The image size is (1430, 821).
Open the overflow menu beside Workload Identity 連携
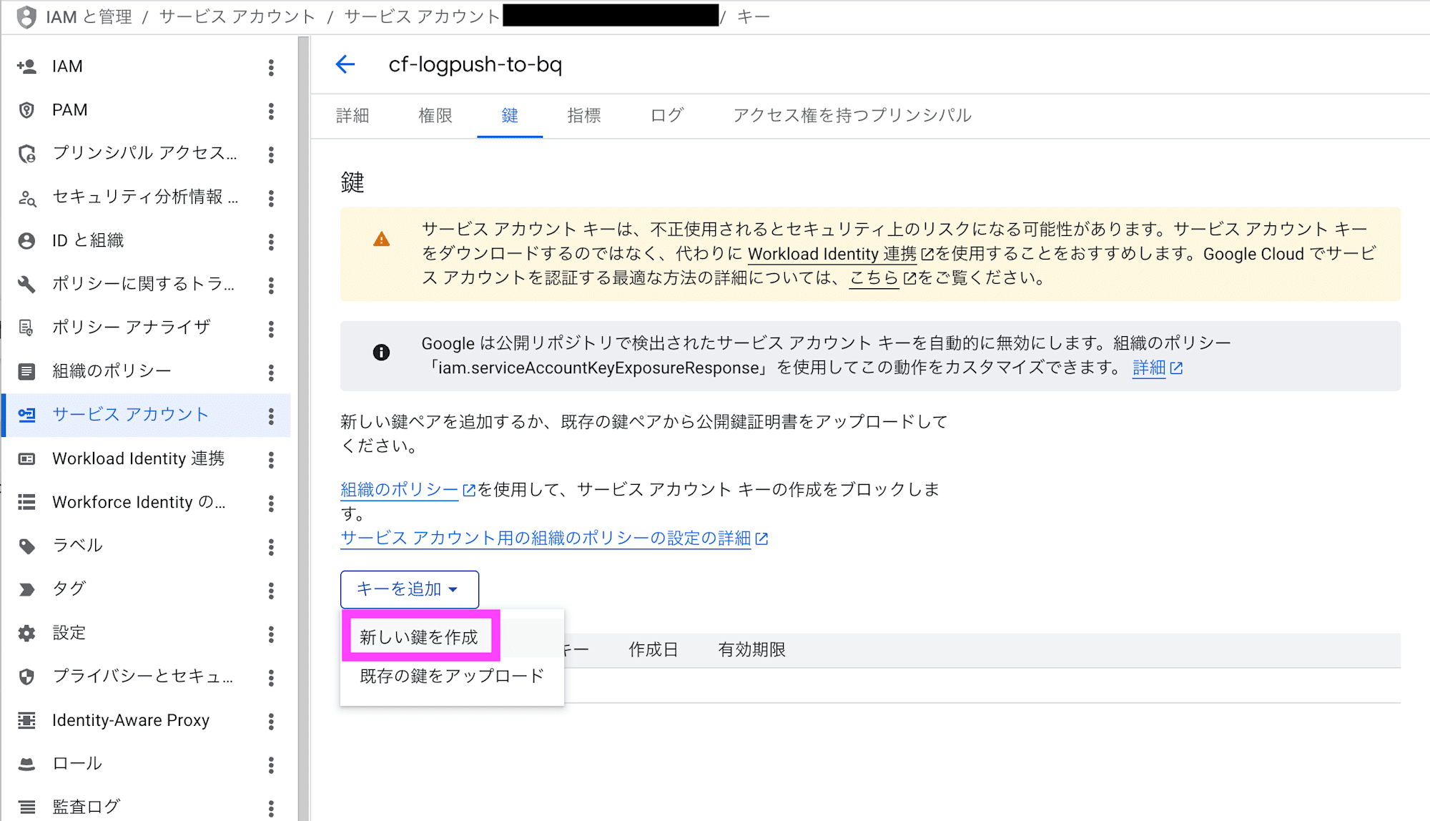tap(271, 459)
